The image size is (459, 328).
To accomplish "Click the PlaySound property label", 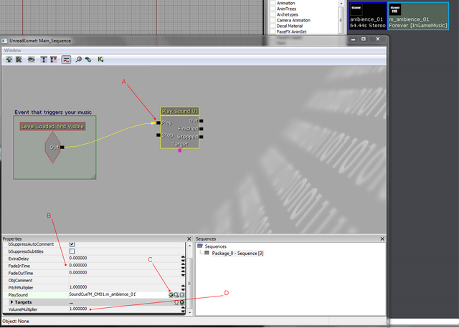I will (18, 294).
